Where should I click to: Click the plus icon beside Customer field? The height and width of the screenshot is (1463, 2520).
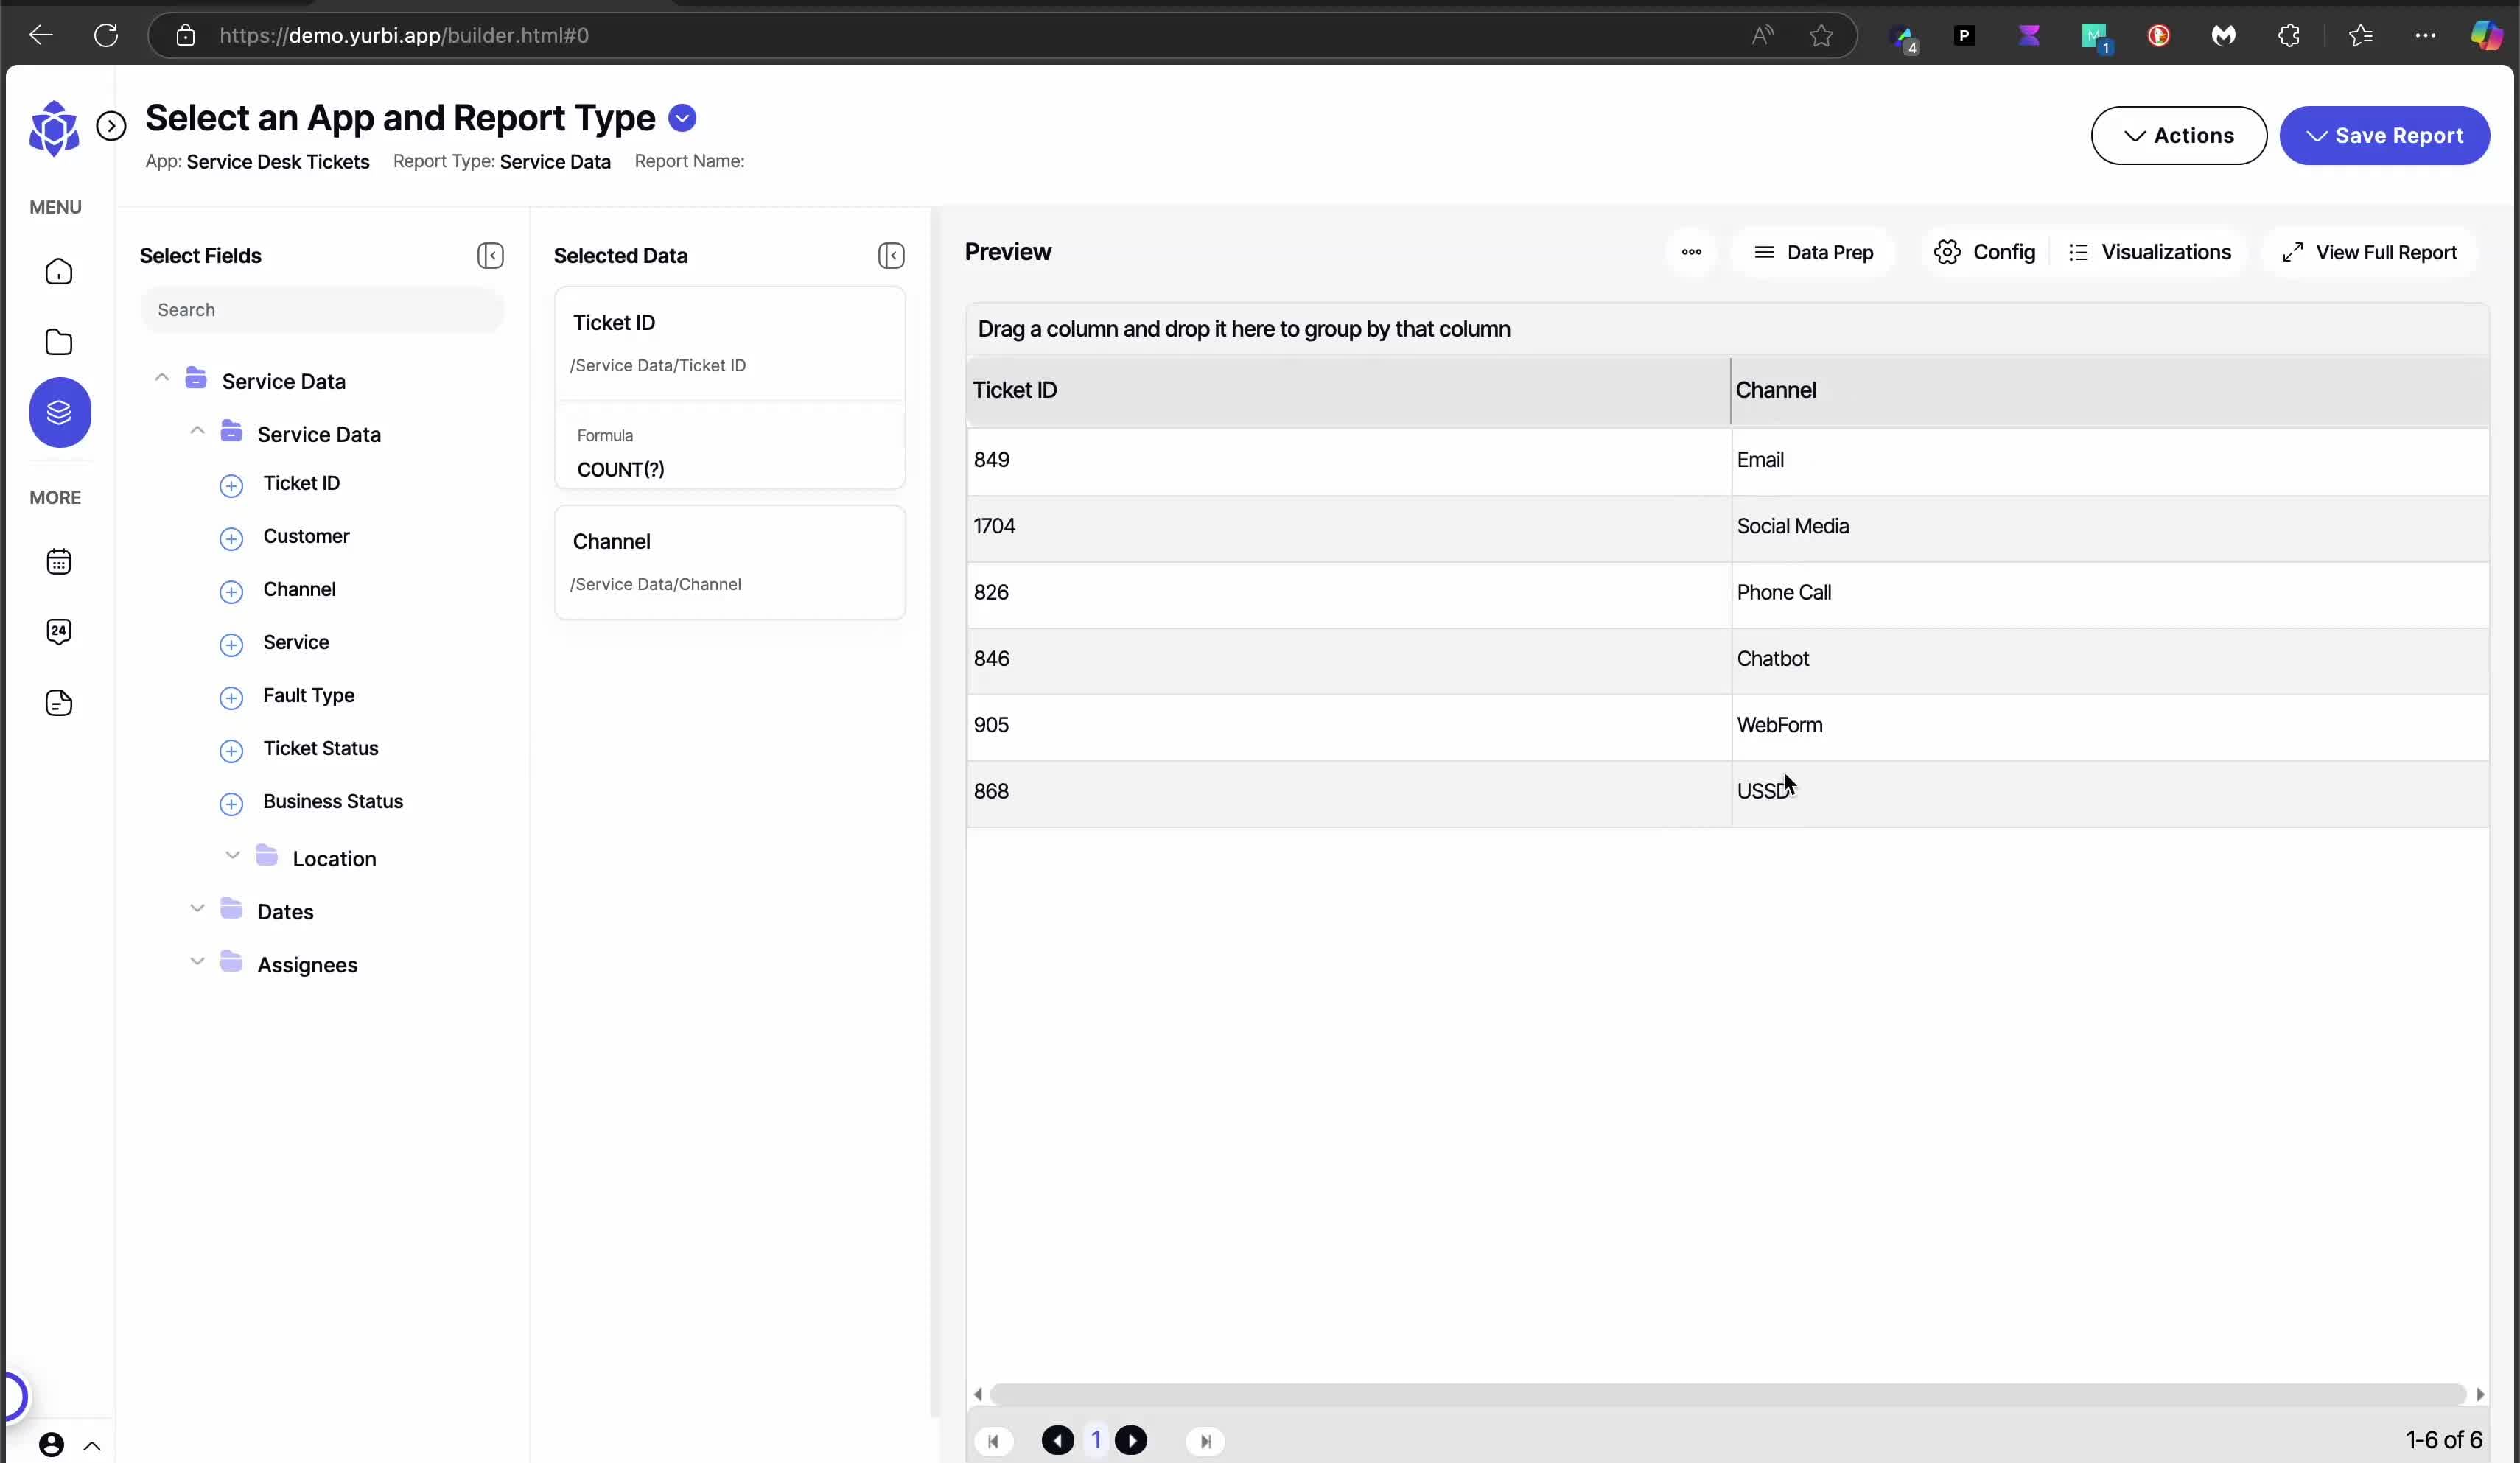231,538
